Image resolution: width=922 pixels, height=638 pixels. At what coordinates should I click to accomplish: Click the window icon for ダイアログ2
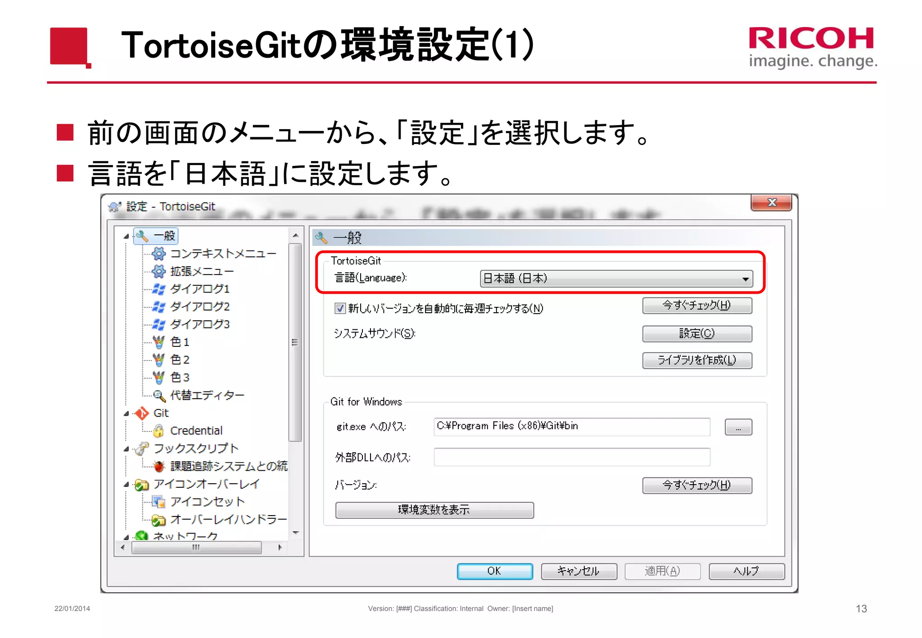pyautogui.click(x=158, y=306)
